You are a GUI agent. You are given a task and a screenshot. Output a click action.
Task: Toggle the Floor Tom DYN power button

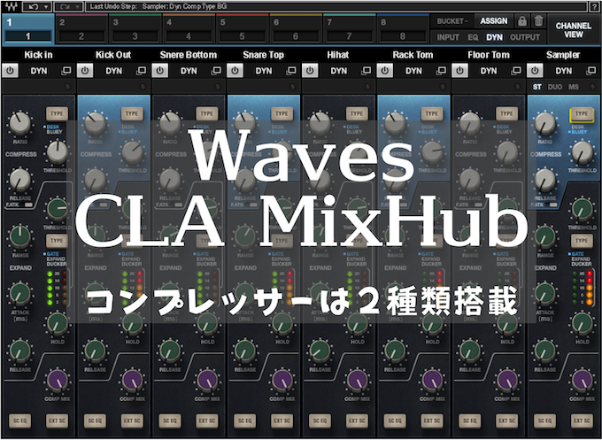[x=460, y=71]
